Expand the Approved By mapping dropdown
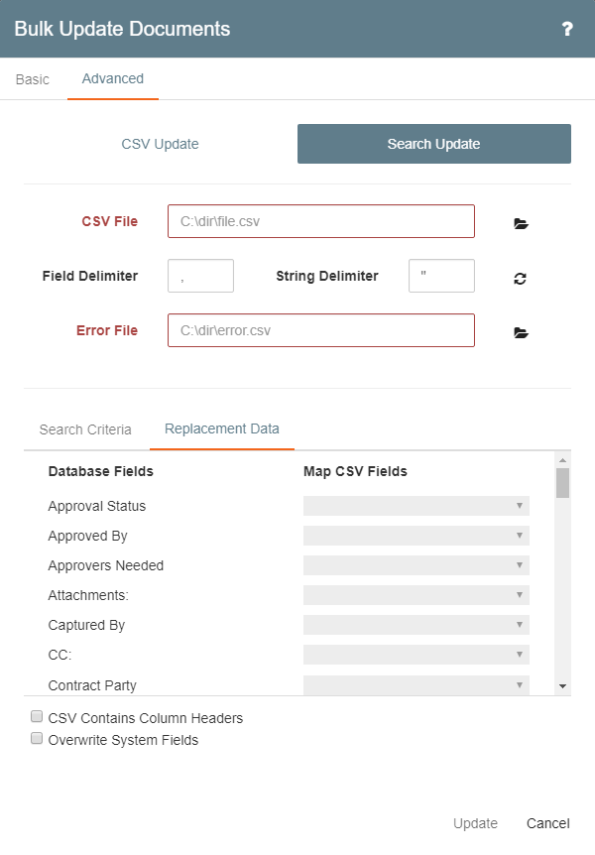The image size is (595, 855). coord(416,536)
